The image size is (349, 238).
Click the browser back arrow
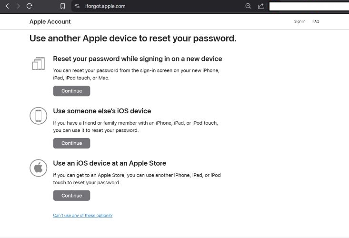point(7,6)
